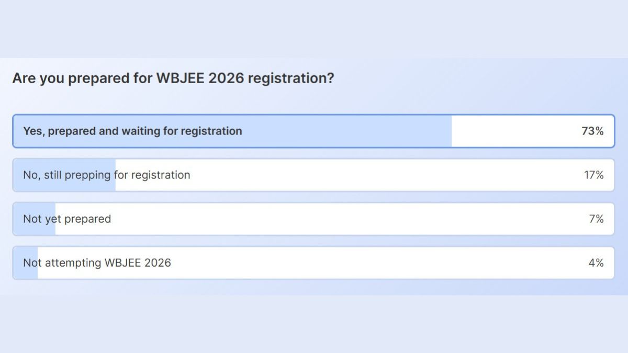Click the 17% result percentage
This screenshot has height=353, width=628.
(593, 175)
